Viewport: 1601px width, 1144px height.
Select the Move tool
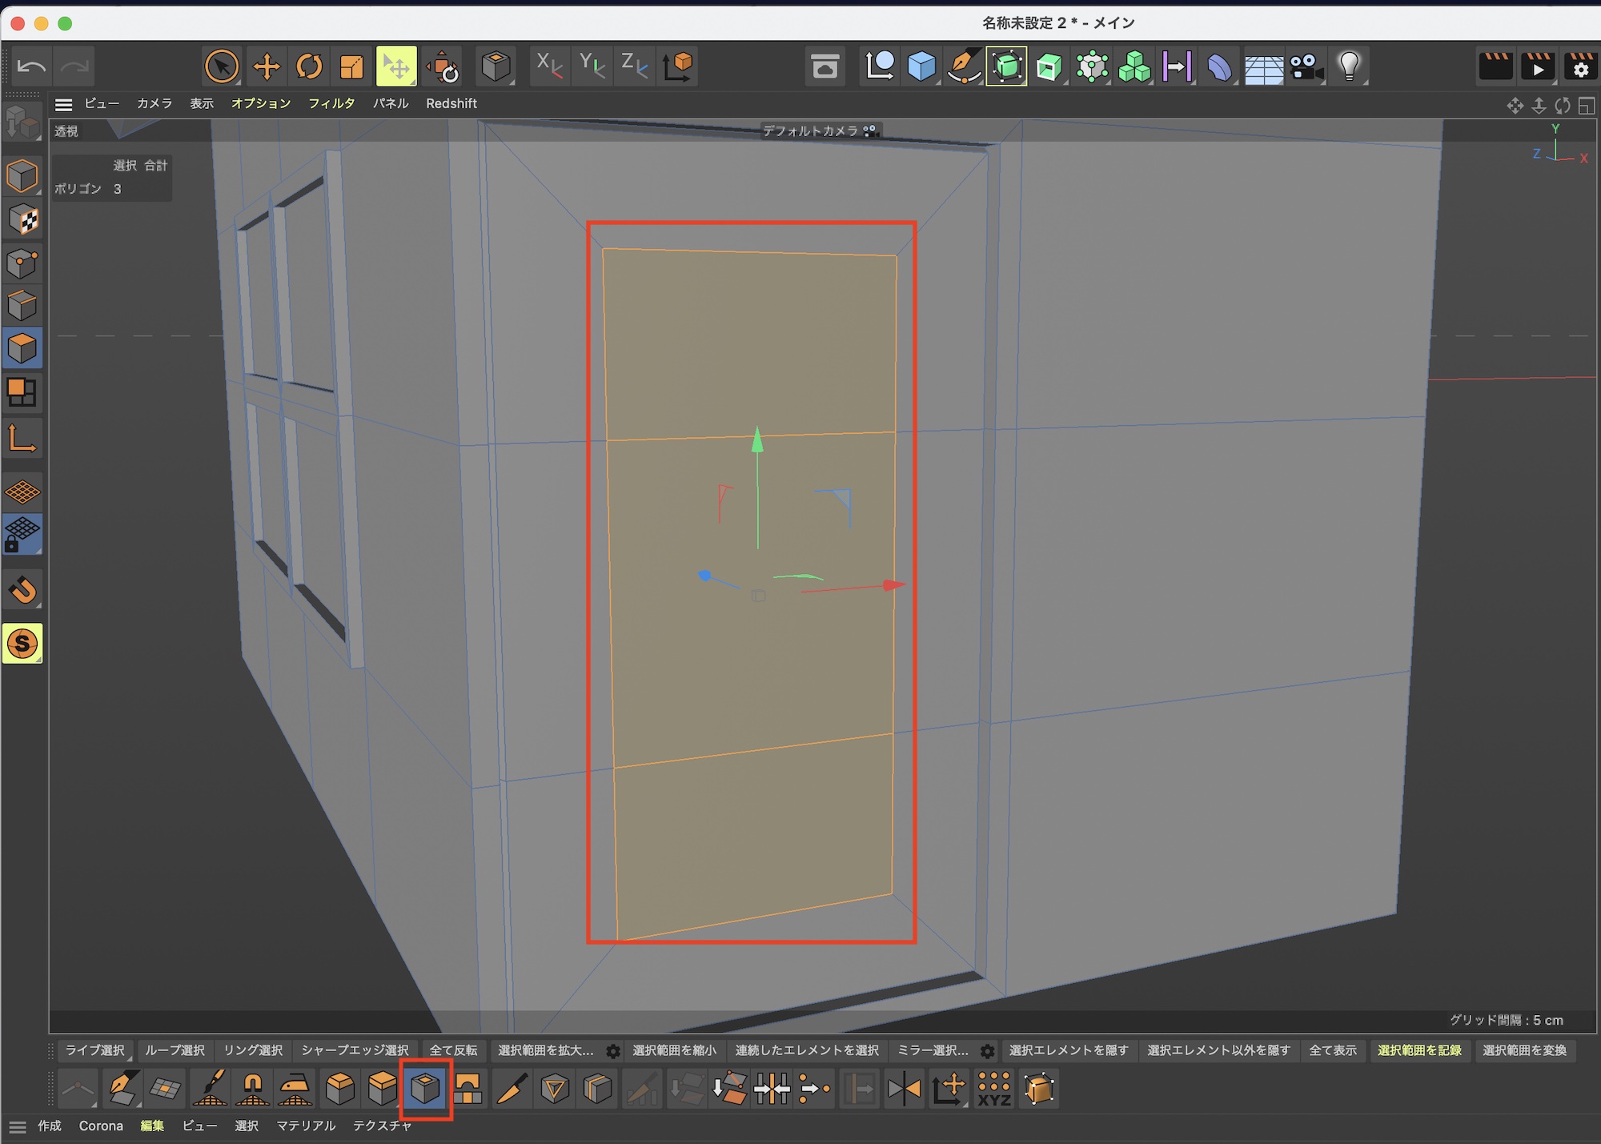(x=266, y=66)
